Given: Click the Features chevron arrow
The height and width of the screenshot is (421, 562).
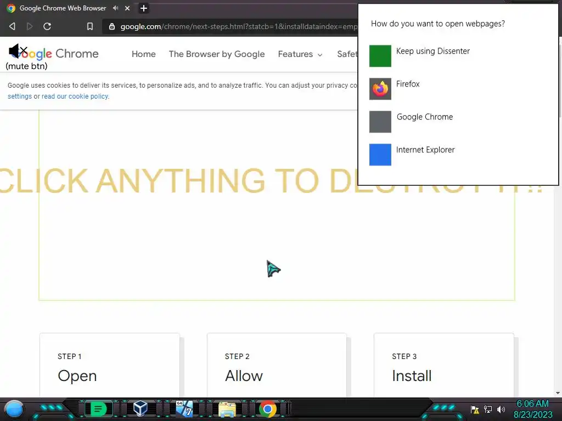Looking at the screenshot, I should click(x=320, y=55).
